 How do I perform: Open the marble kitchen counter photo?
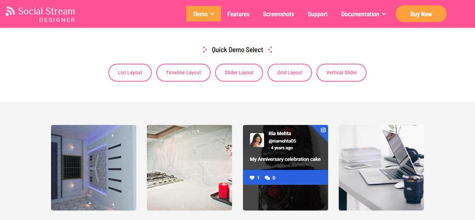pos(189,168)
